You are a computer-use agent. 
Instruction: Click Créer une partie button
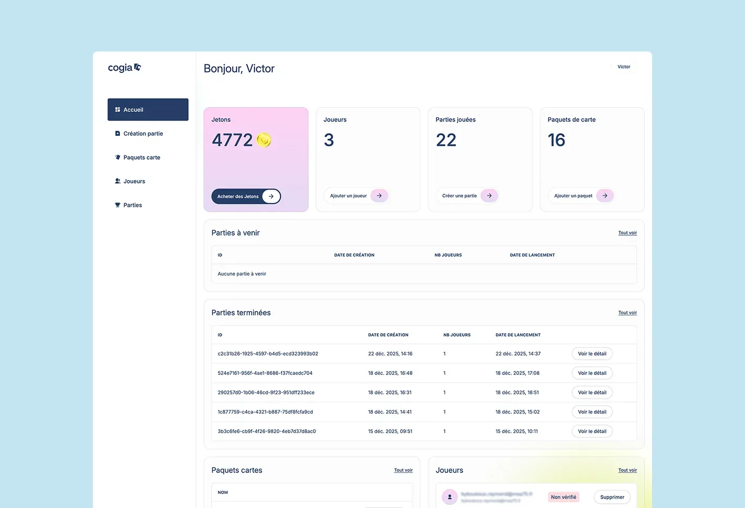[467, 196]
